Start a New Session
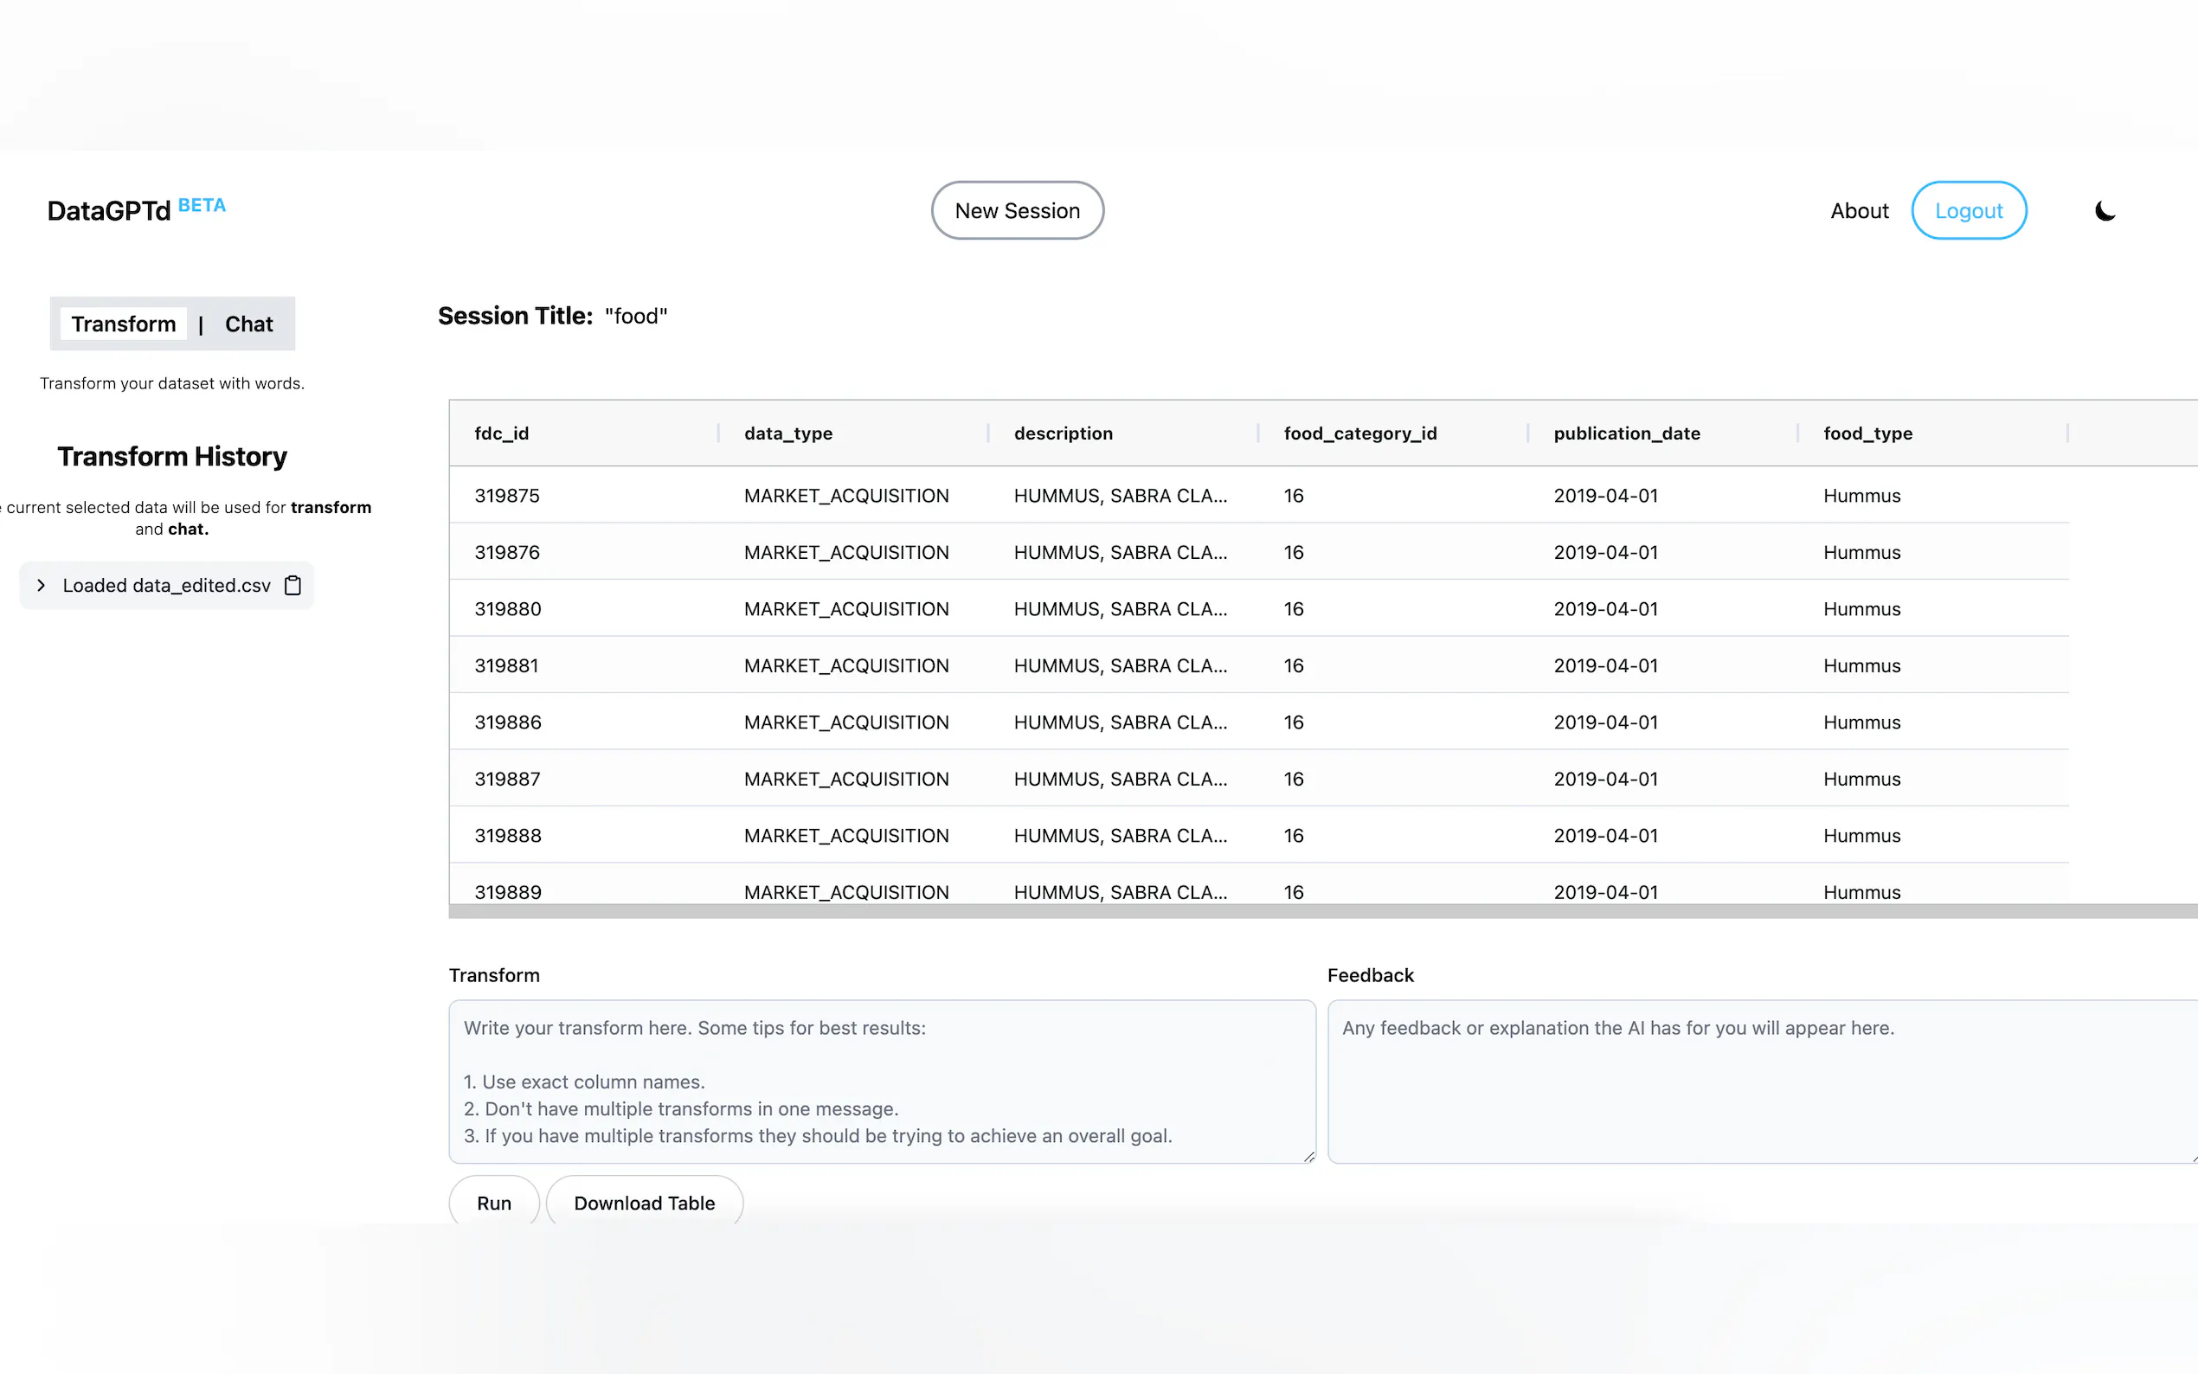This screenshot has width=2198, height=1374. [x=1017, y=211]
